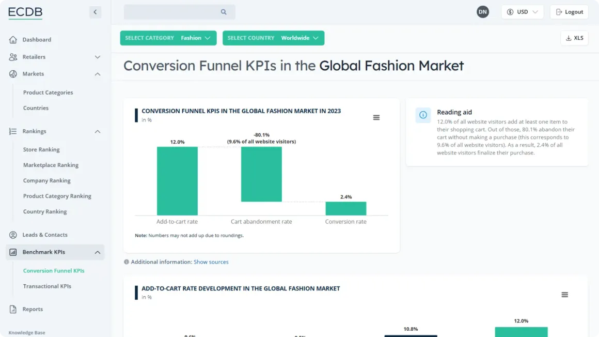The height and width of the screenshot is (337, 599).
Task: Click the Knowledge Base link
Action: tap(27, 333)
